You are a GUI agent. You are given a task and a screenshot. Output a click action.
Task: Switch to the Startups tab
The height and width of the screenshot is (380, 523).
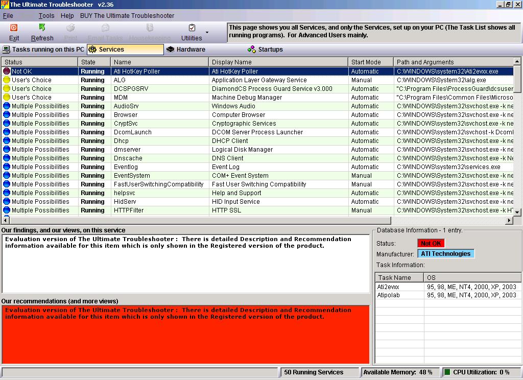coord(266,50)
